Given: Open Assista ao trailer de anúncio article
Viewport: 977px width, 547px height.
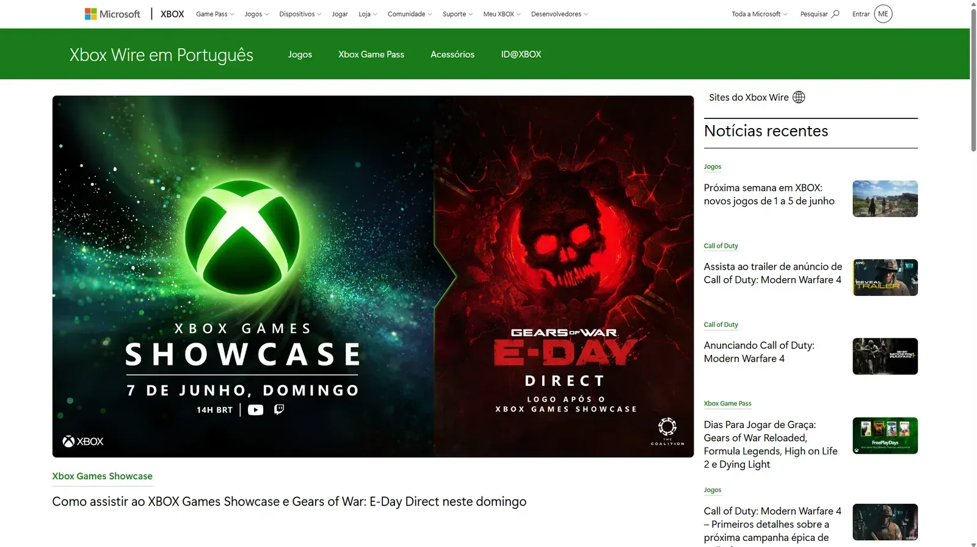Looking at the screenshot, I should pos(773,273).
